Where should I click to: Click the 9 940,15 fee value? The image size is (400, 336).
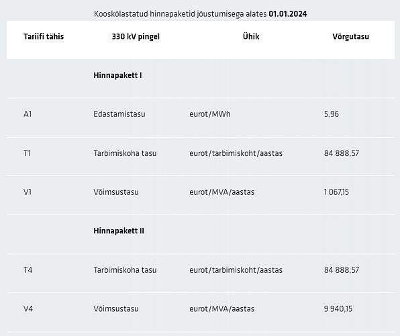pos(338,309)
